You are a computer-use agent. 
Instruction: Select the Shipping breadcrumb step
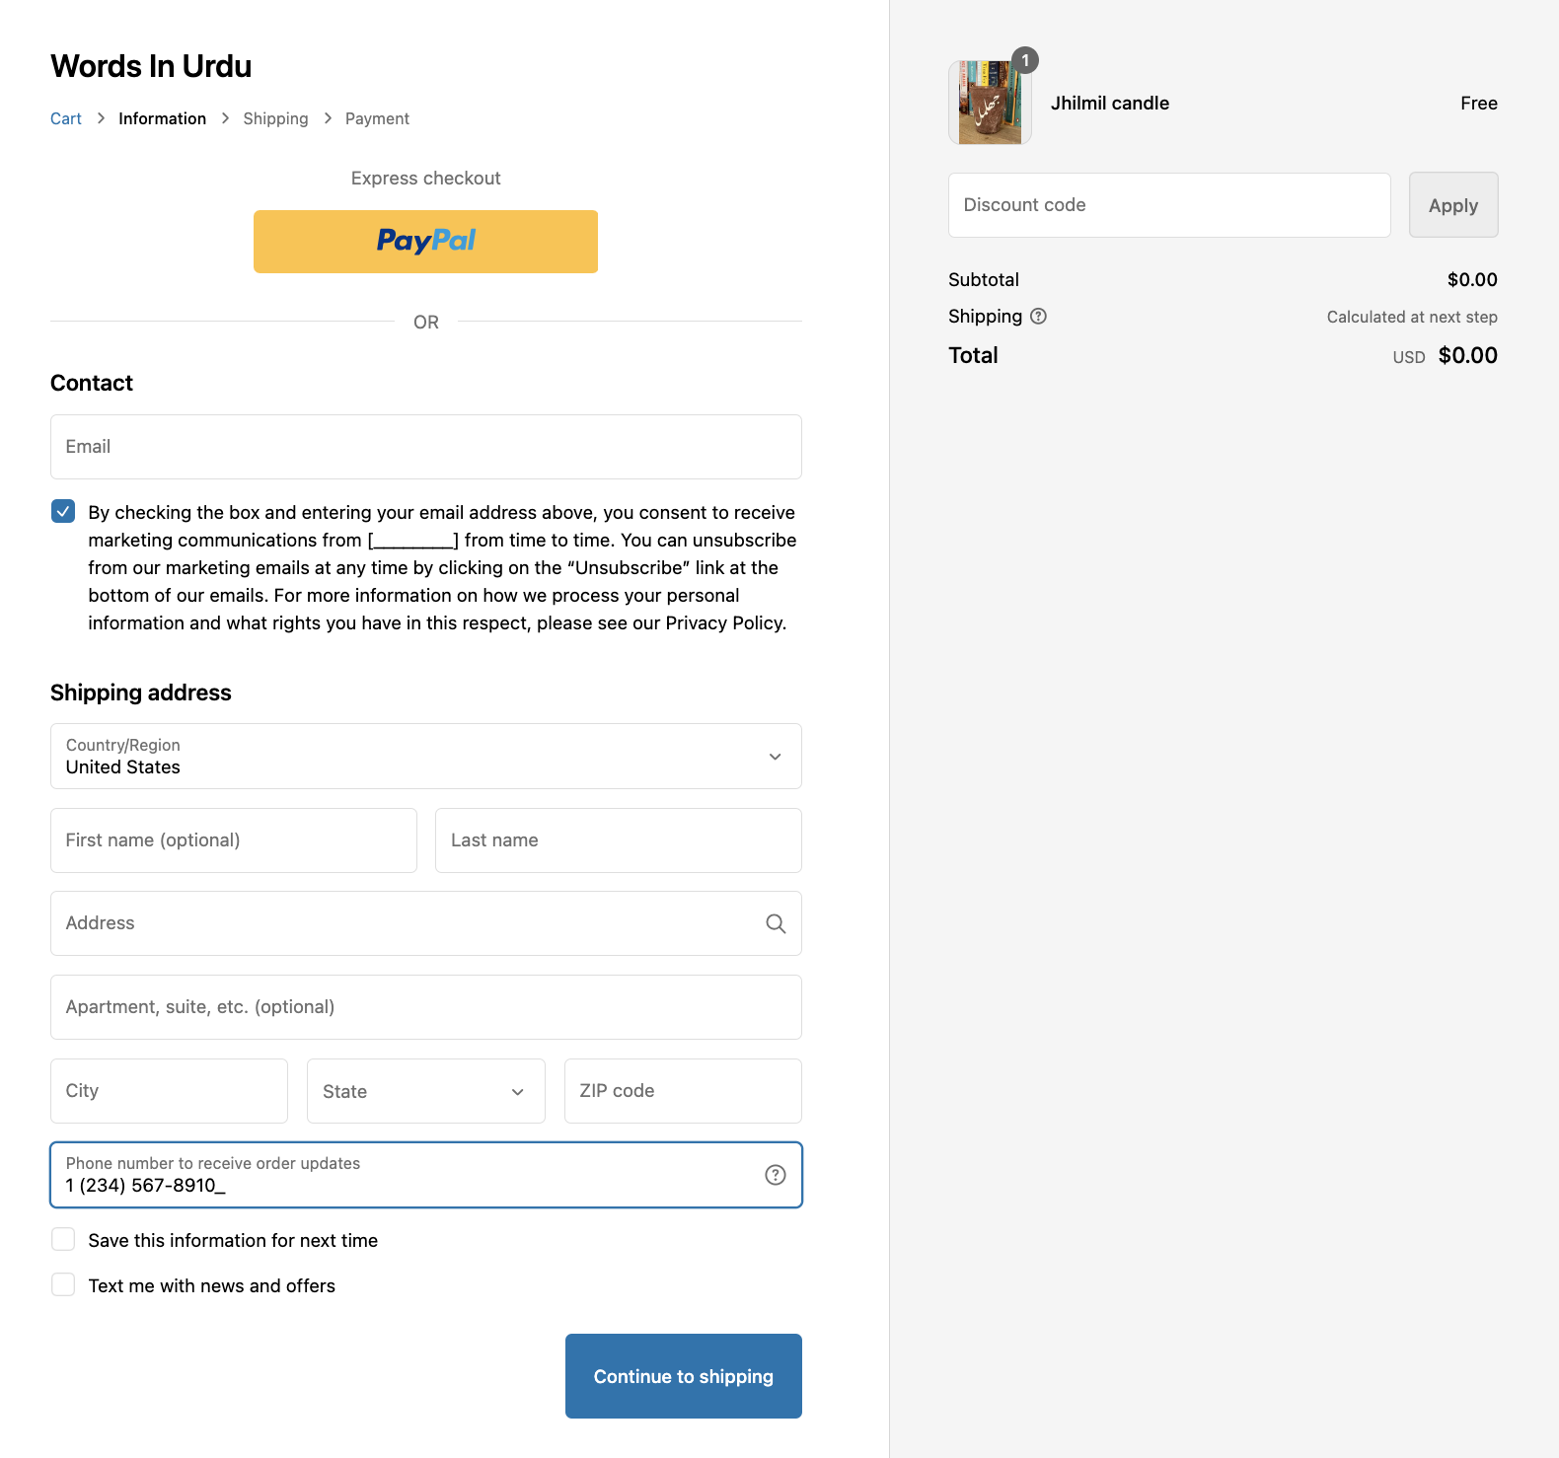(275, 118)
